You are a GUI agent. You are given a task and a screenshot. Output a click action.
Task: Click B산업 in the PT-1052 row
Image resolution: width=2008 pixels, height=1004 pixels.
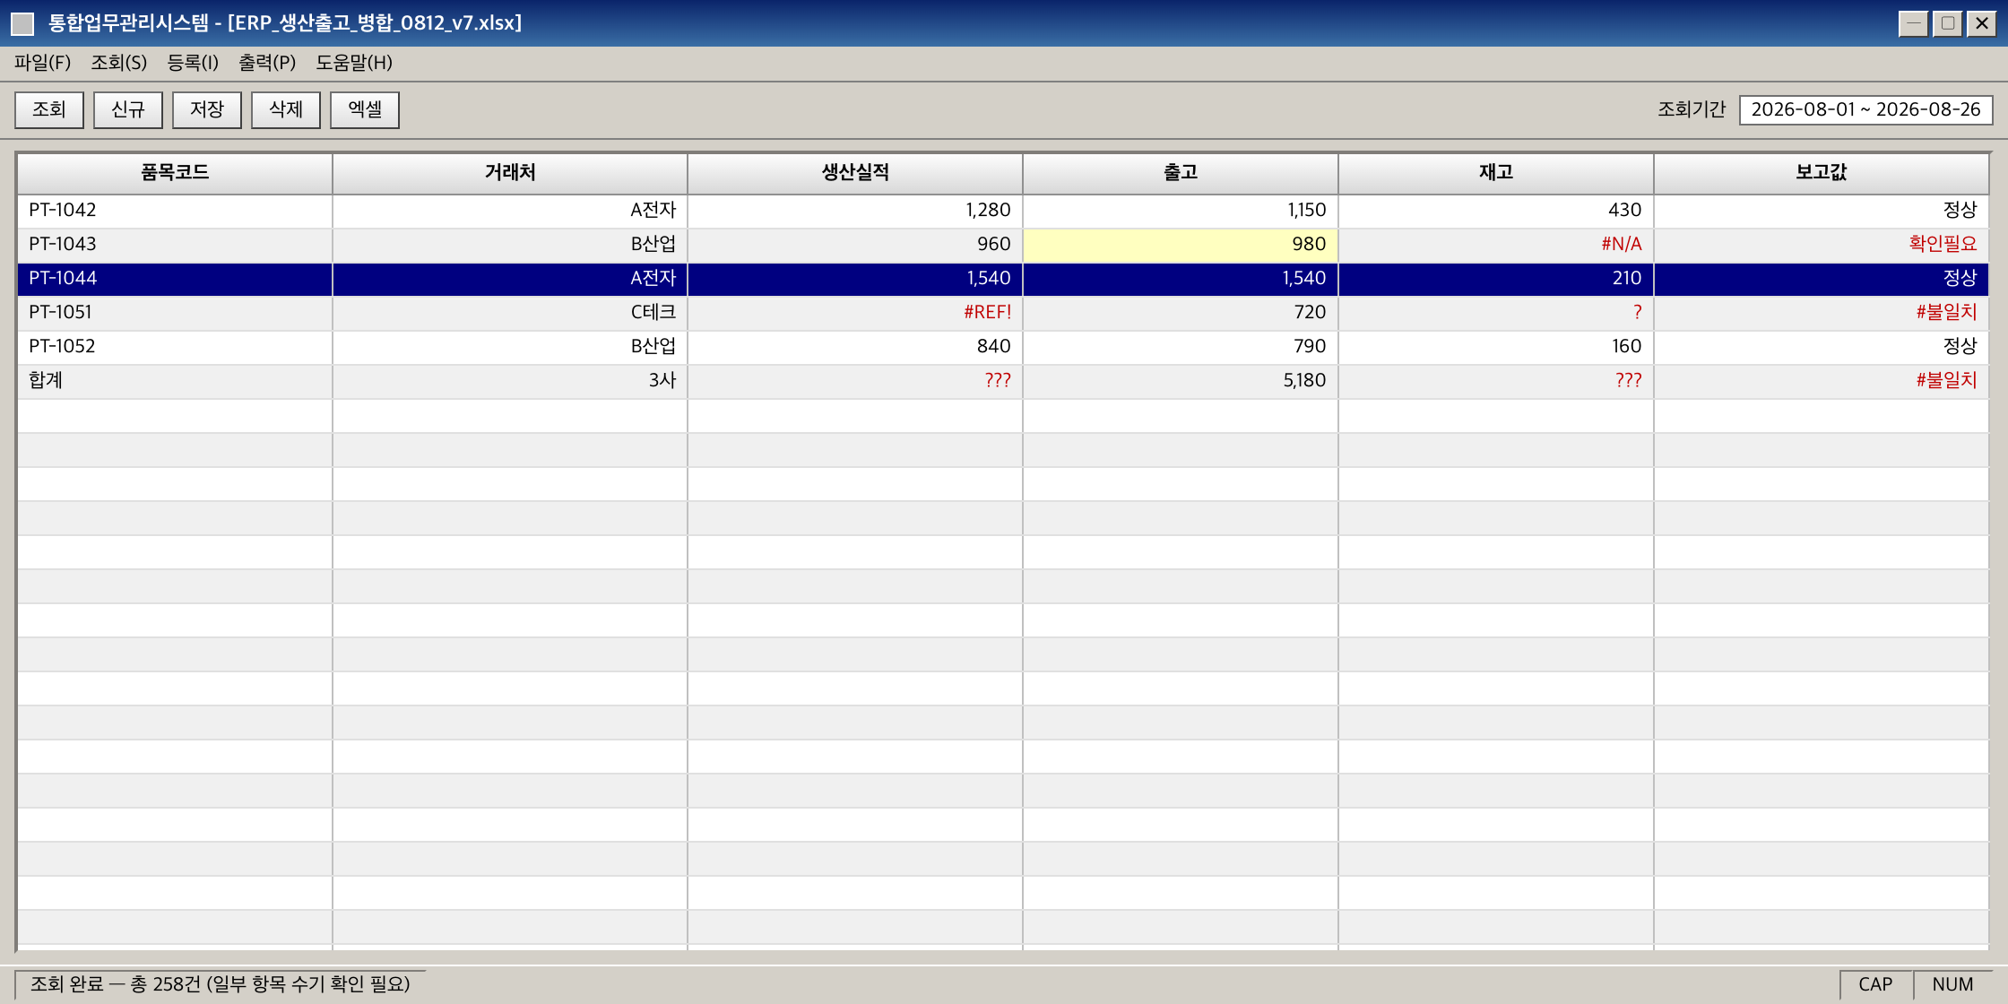pyautogui.click(x=510, y=347)
